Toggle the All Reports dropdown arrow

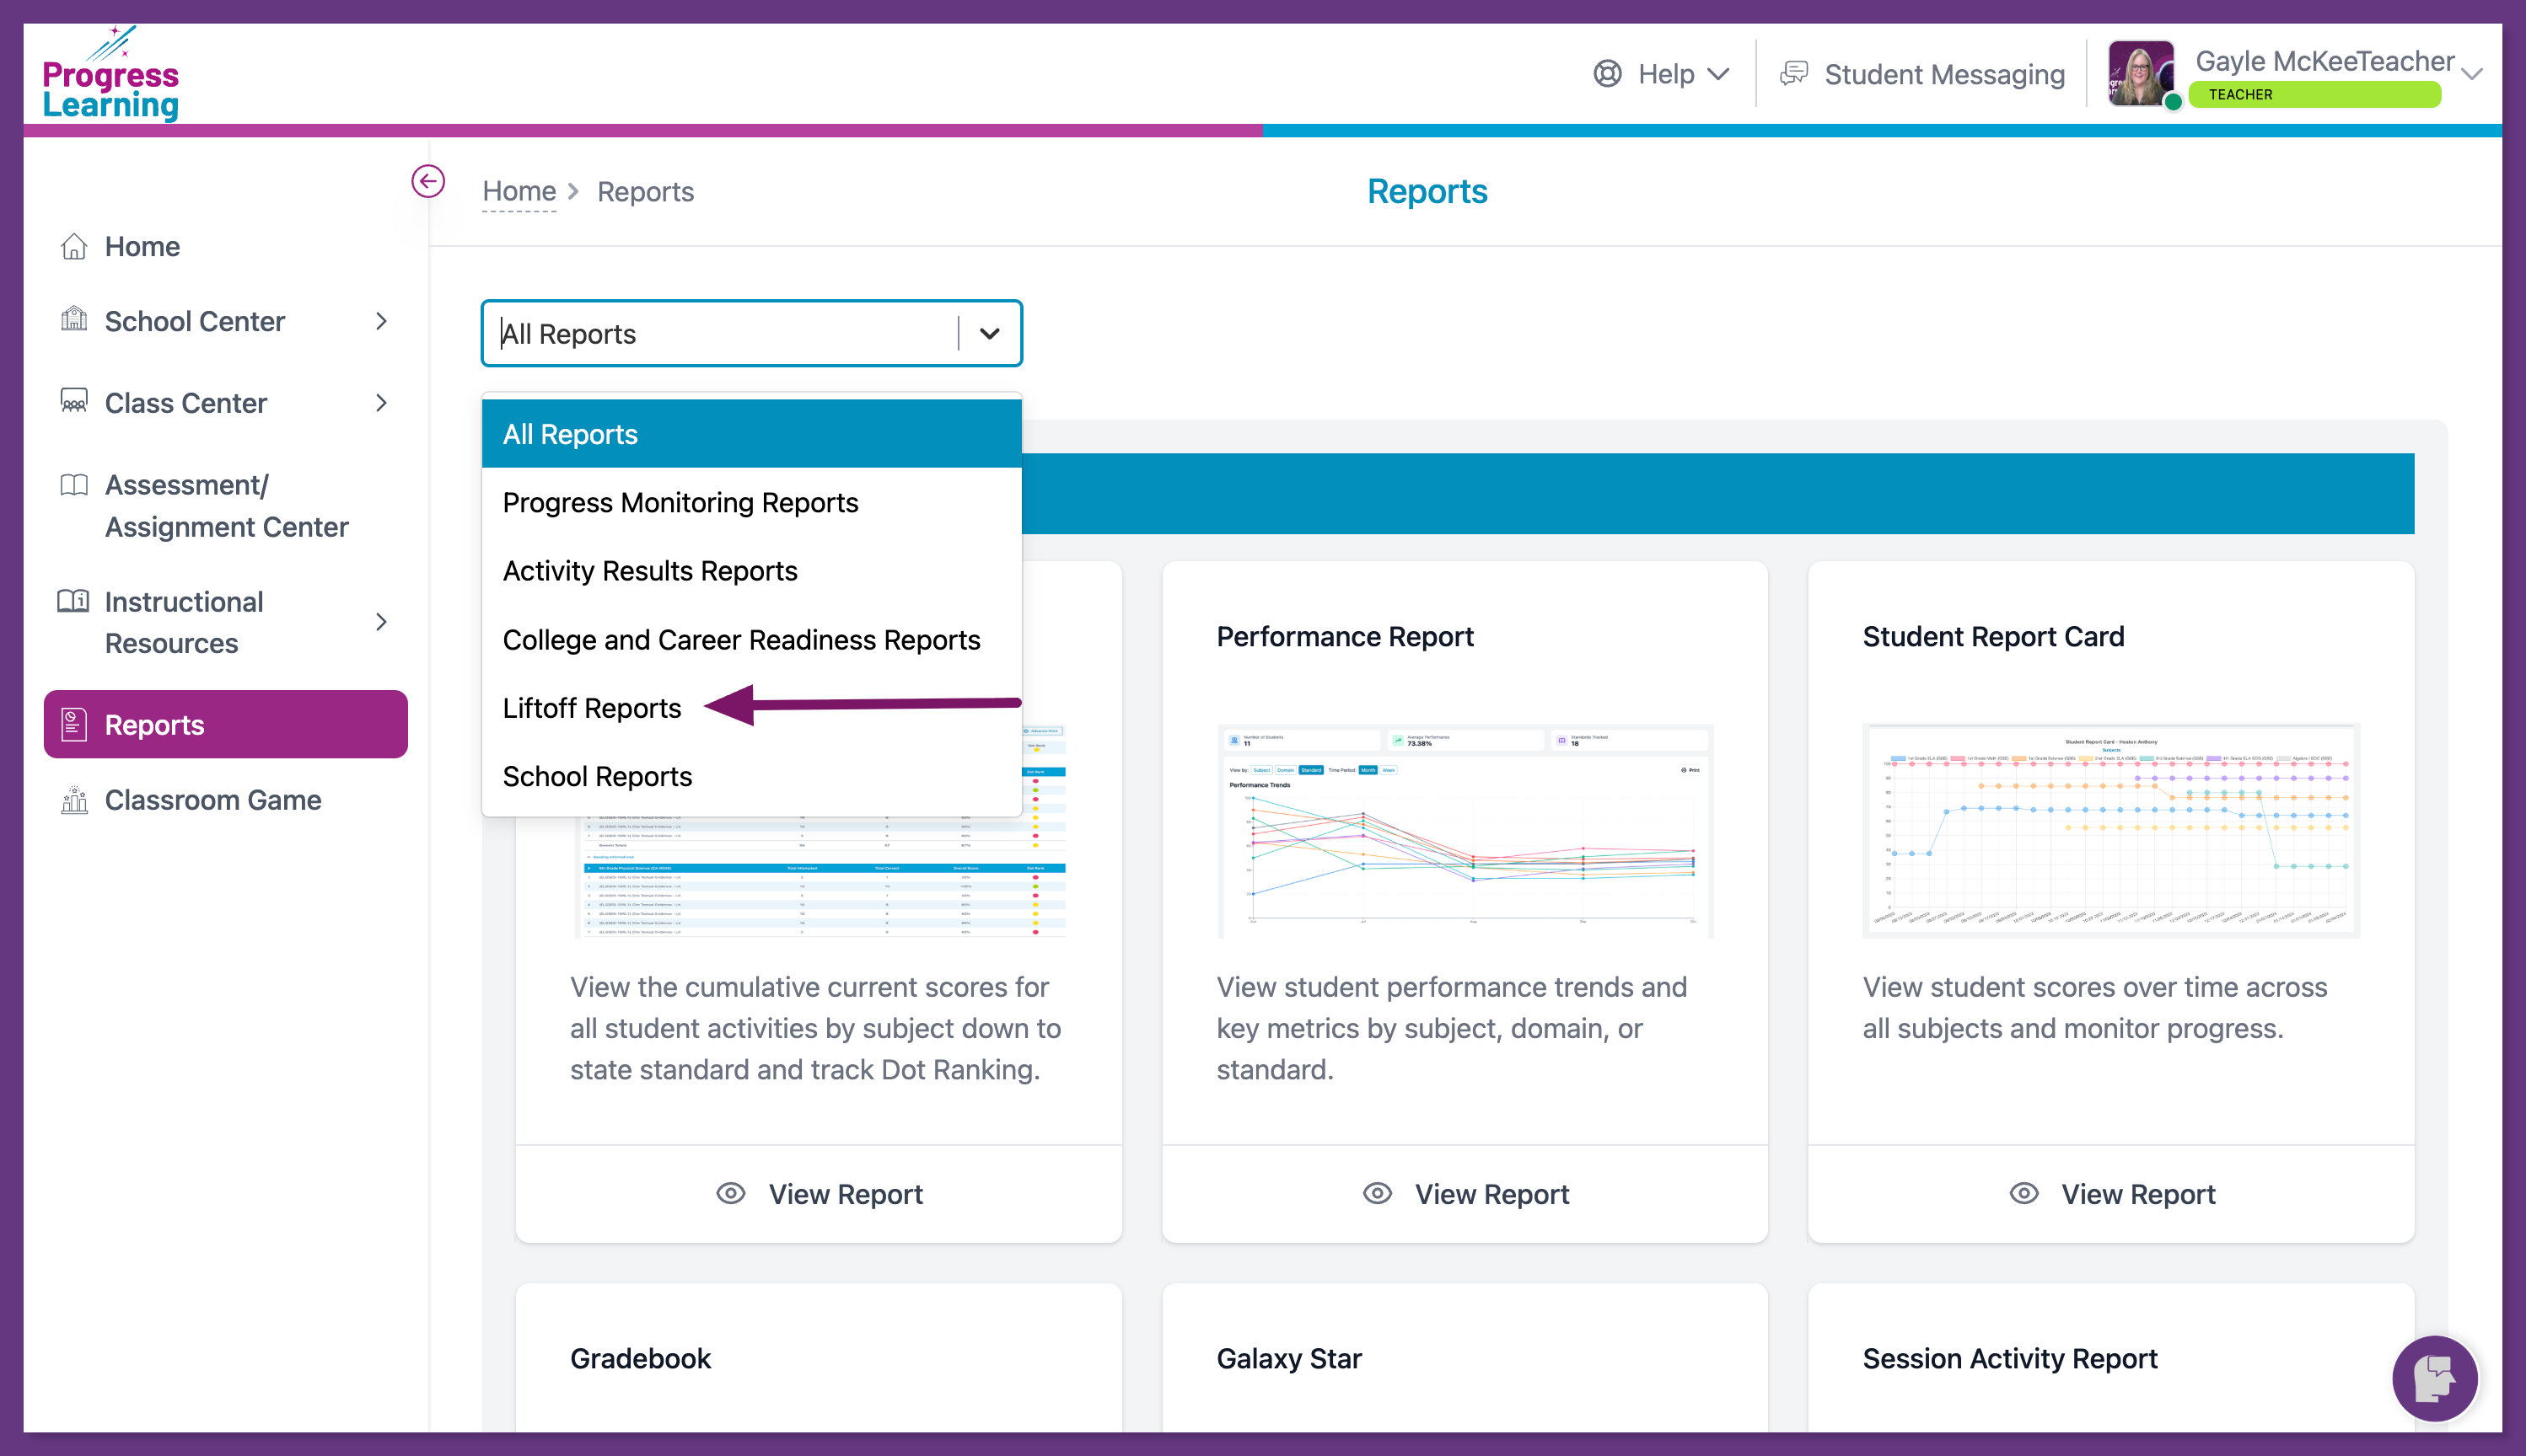989,334
